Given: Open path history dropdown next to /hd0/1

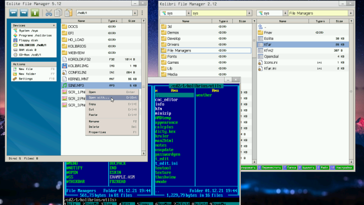Looking at the screenshot, I should pos(135,13).
